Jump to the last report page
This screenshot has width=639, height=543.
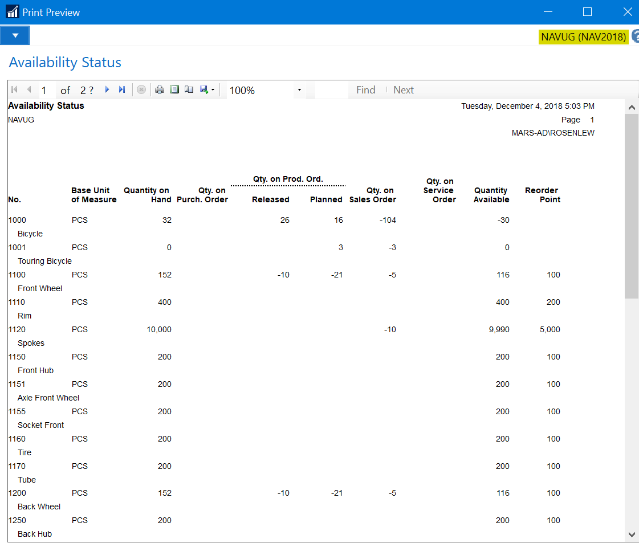[121, 90]
